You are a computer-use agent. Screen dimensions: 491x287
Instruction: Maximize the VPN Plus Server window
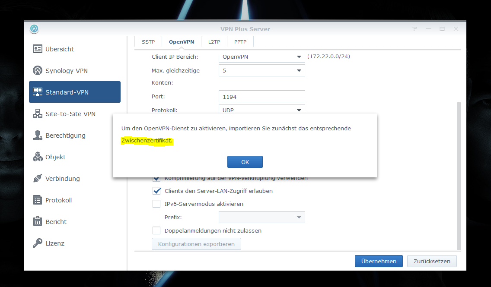coord(442,29)
